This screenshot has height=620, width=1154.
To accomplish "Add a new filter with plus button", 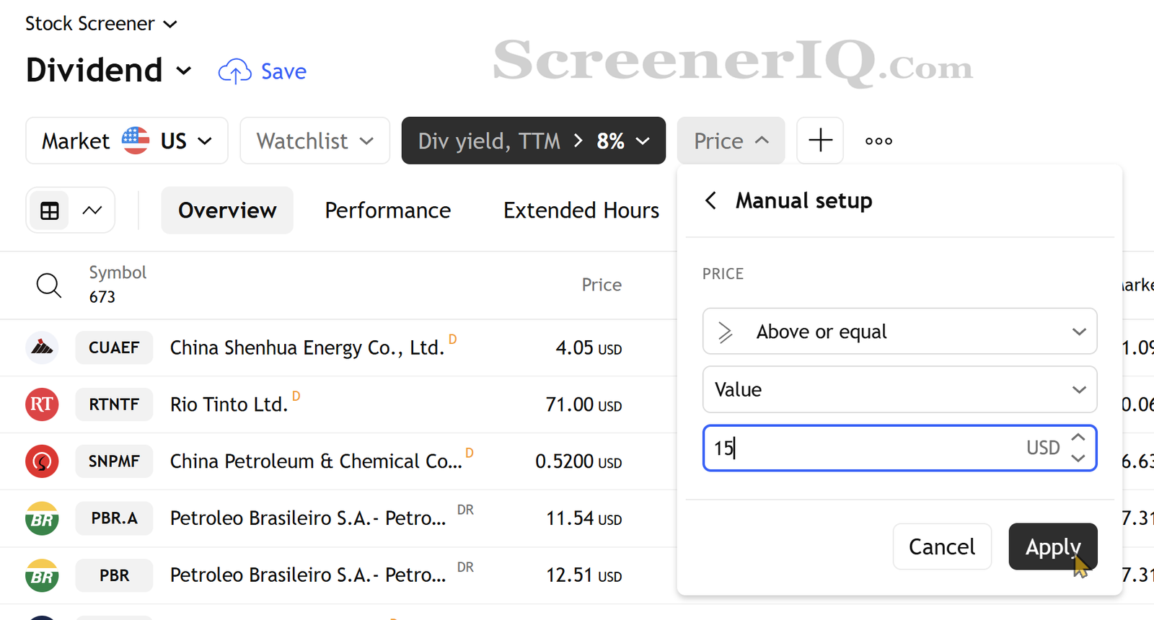I will (x=820, y=141).
